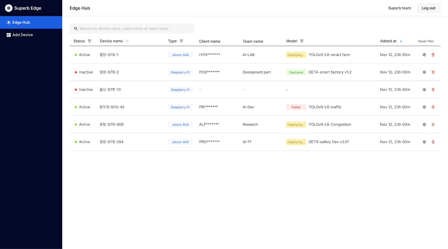Click client name HYN*******
This screenshot has height=249, width=448.
209,55
